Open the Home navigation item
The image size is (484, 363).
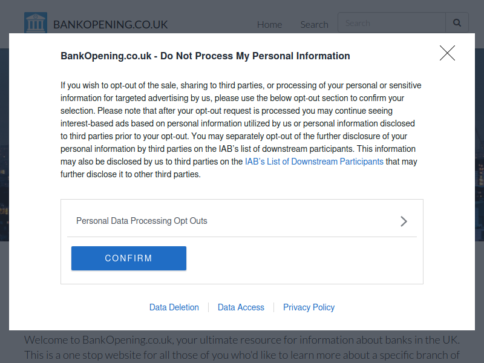click(x=269, y=24)
